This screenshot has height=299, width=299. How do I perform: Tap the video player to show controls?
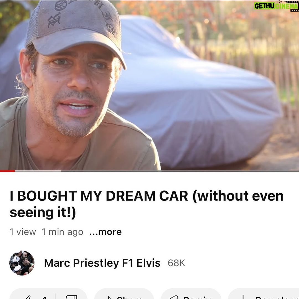(x=149, y=85)
